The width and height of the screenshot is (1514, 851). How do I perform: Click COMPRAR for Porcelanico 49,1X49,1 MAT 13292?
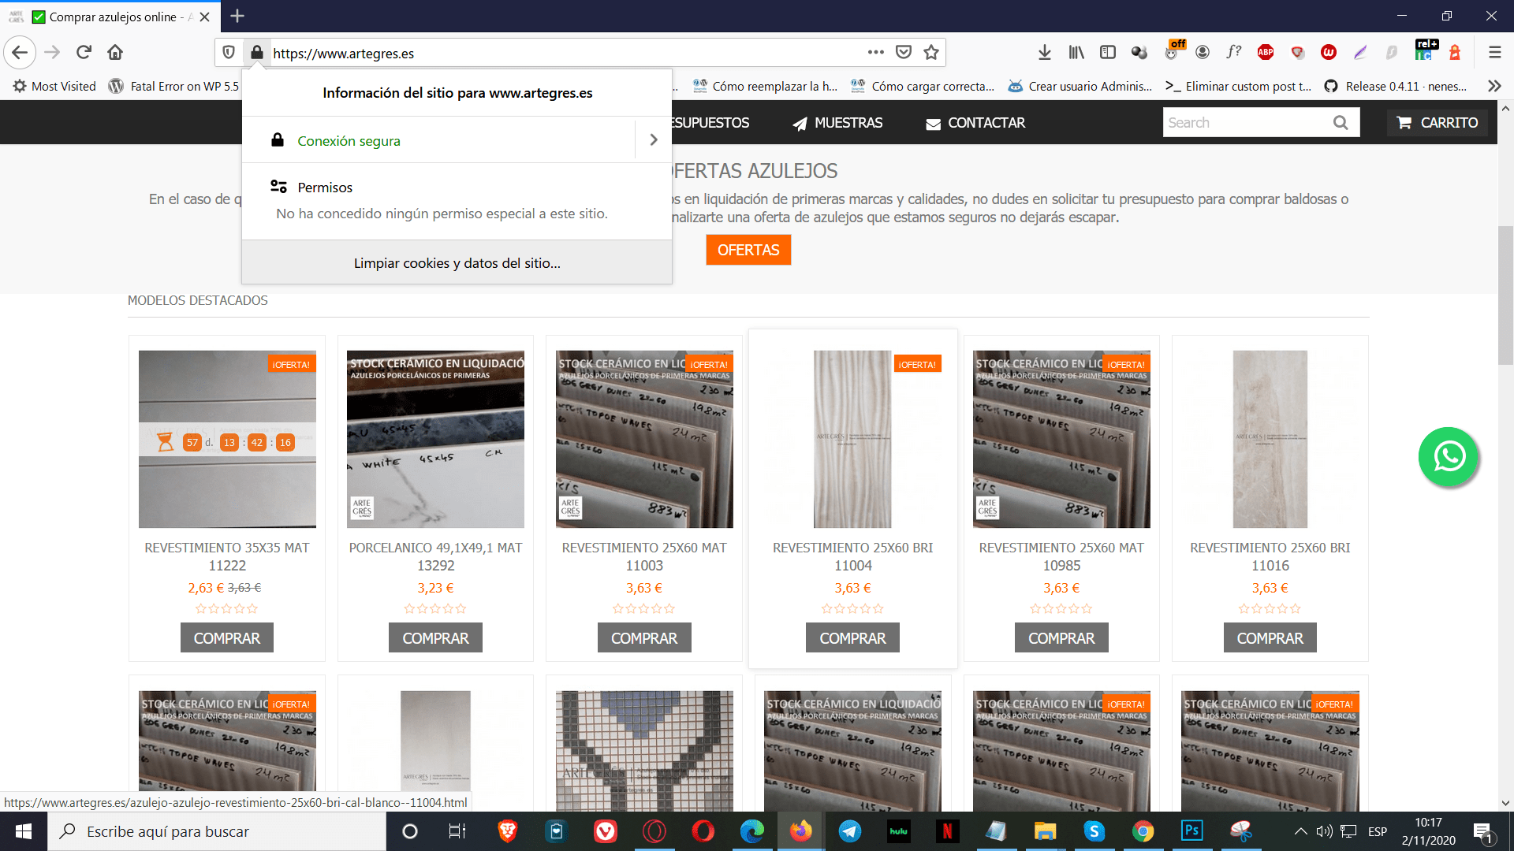435,638
